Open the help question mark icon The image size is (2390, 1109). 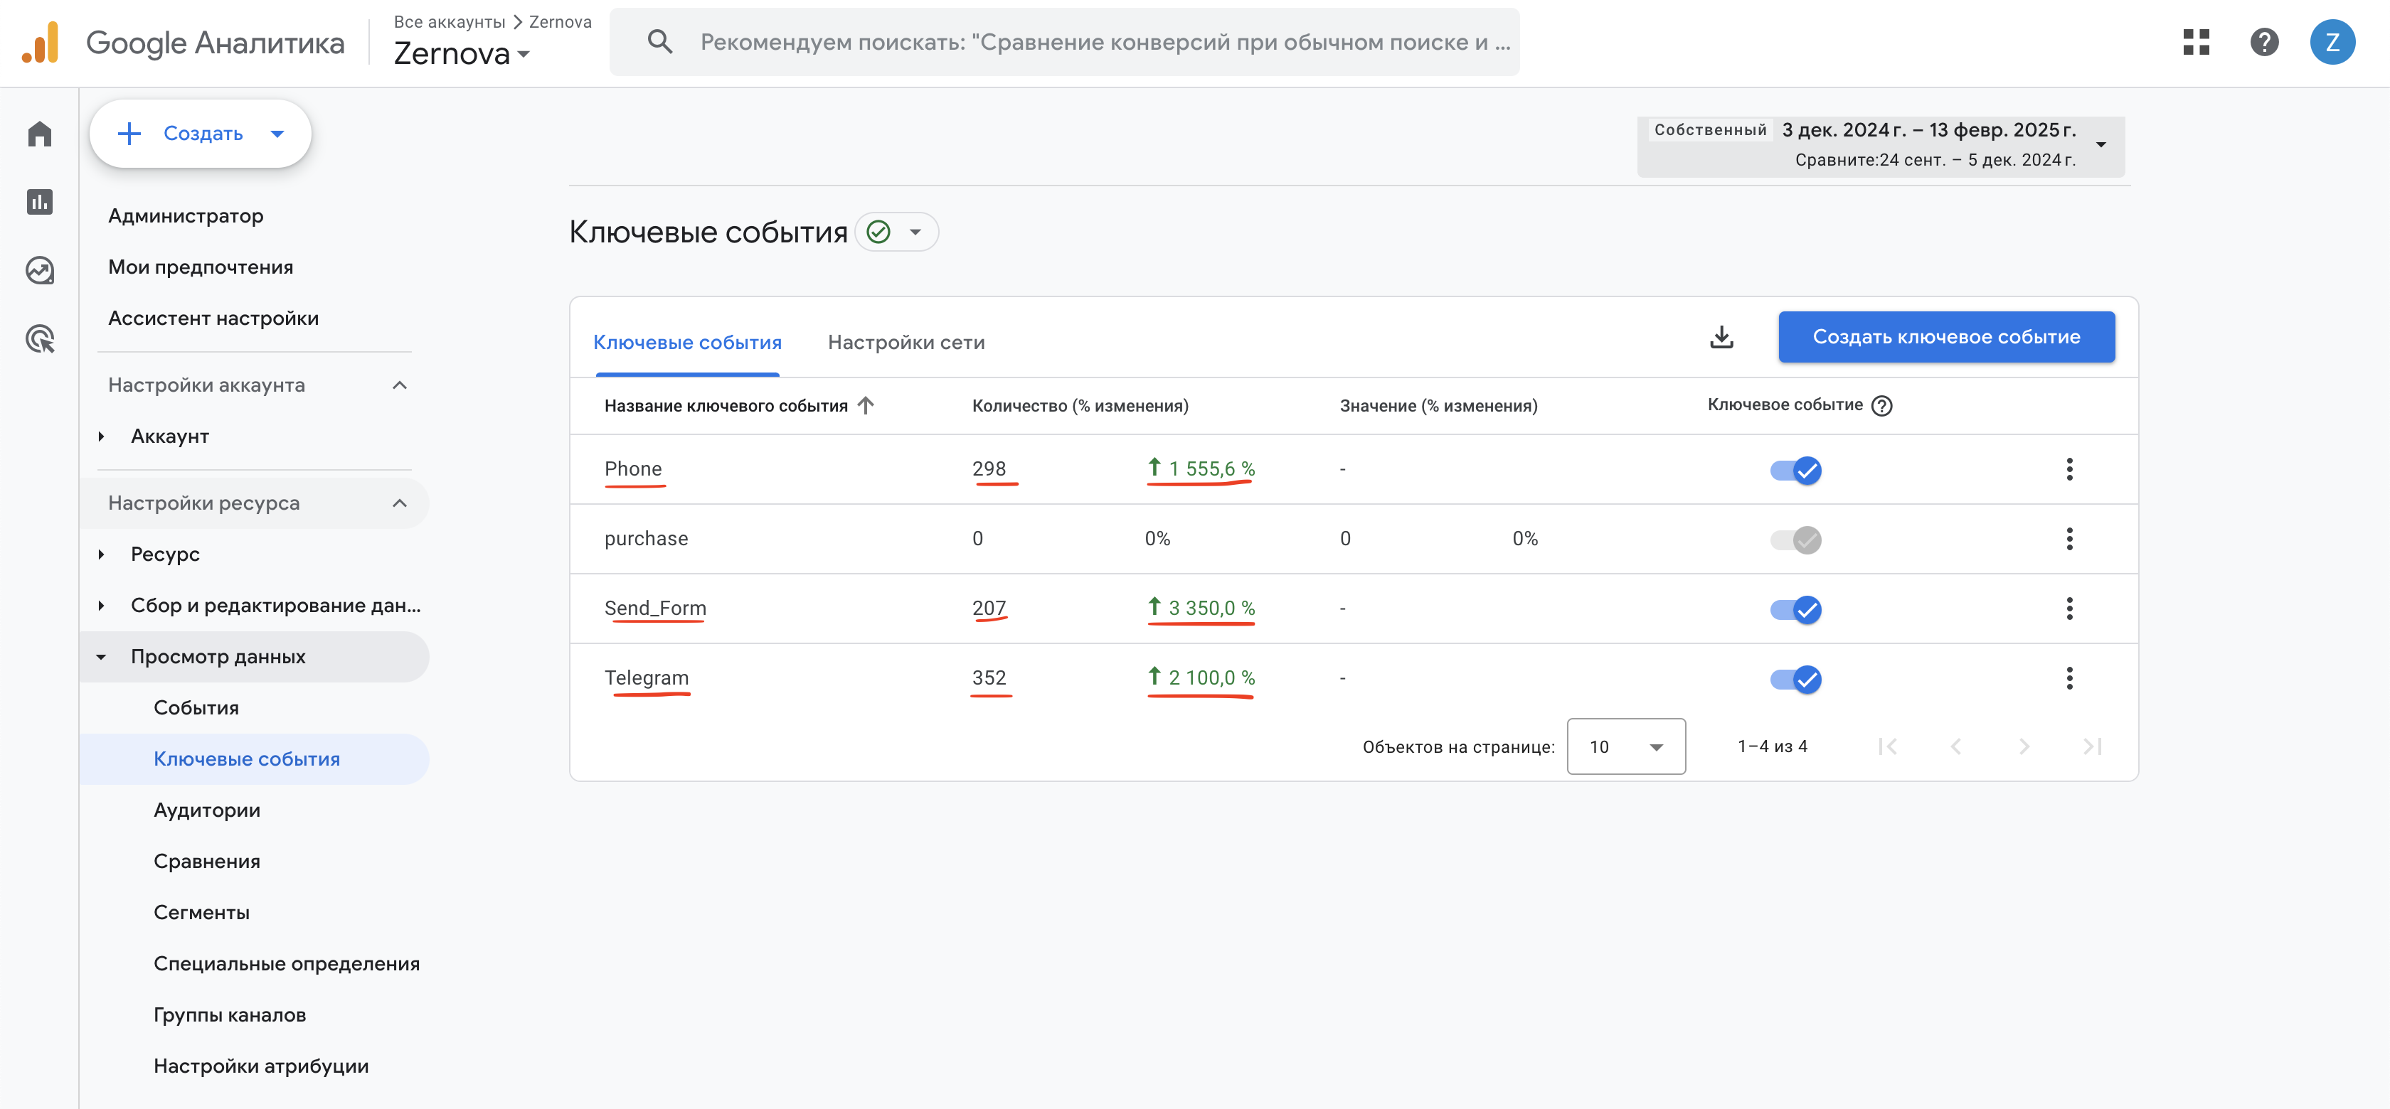point(2264,42)
